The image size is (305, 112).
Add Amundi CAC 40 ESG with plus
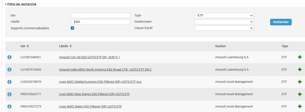click(300, 57)
